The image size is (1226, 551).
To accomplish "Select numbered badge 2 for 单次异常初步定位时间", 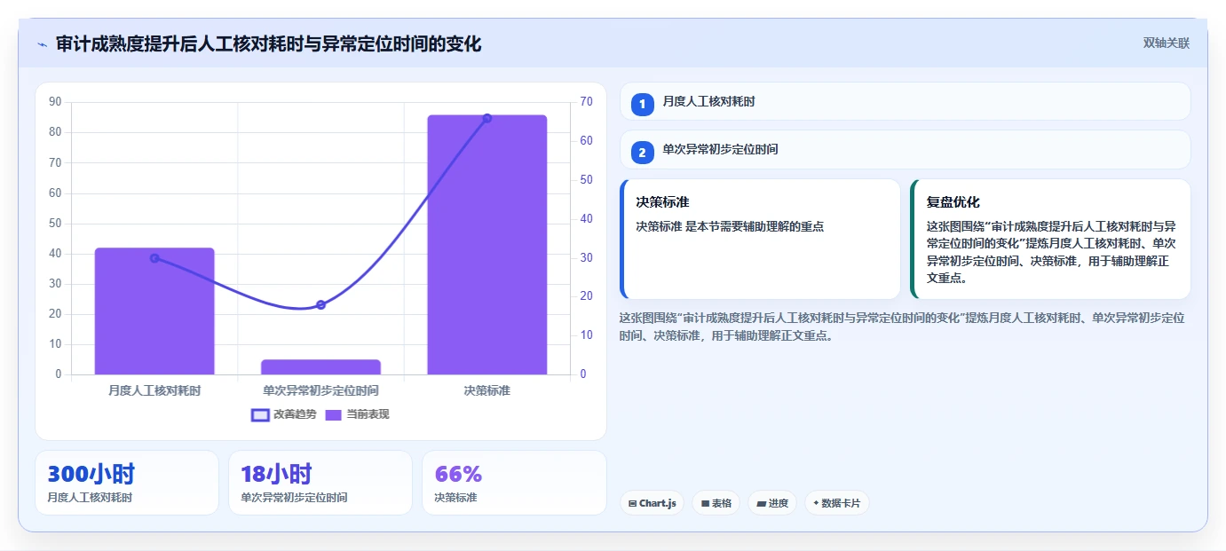I will tap(643, 152).
